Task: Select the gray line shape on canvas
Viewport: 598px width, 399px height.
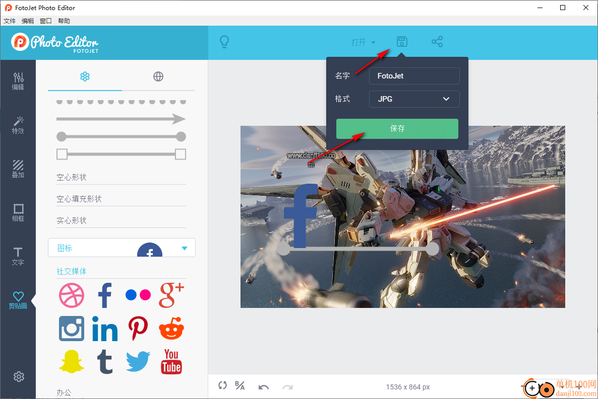Action: [357, 249]
